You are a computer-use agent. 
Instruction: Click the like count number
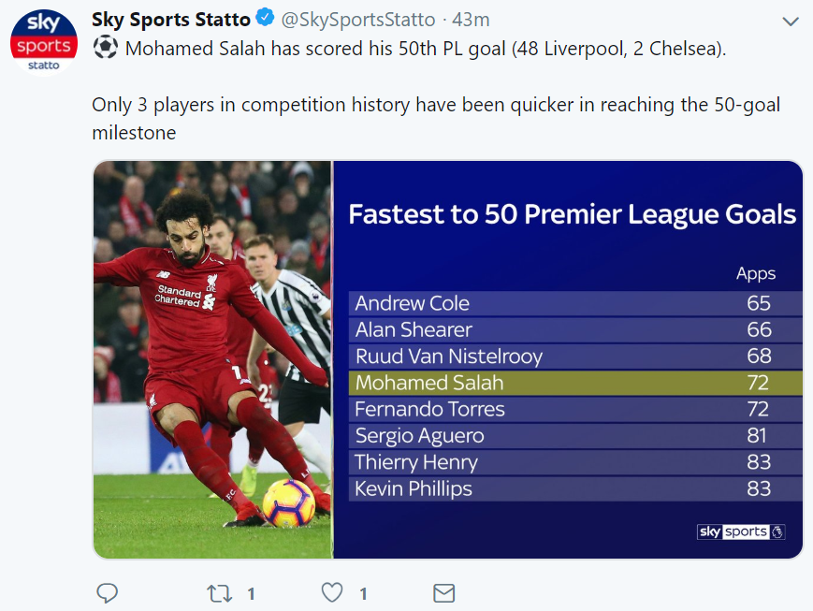364,594
